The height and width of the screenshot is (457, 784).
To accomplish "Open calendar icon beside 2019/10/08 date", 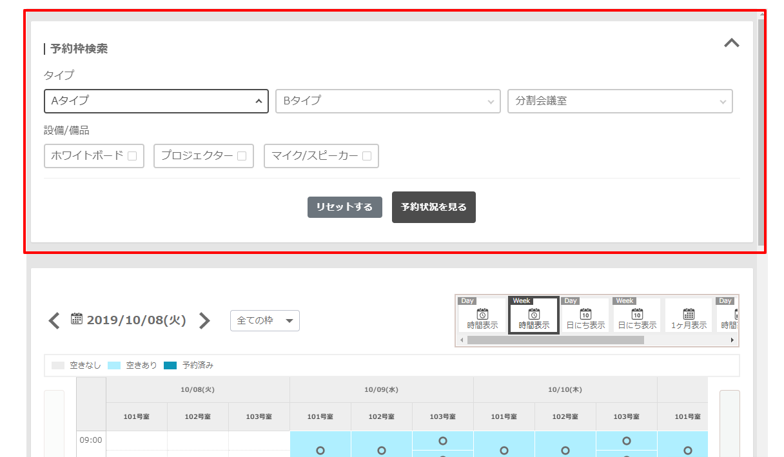I will [77, 318].
